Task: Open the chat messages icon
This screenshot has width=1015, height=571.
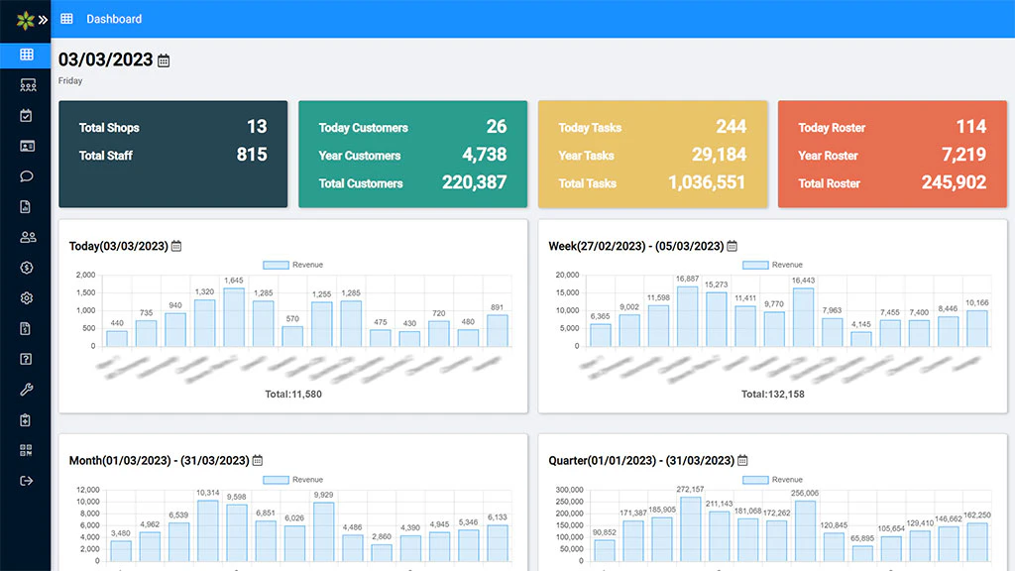Action: coord(26,175)
